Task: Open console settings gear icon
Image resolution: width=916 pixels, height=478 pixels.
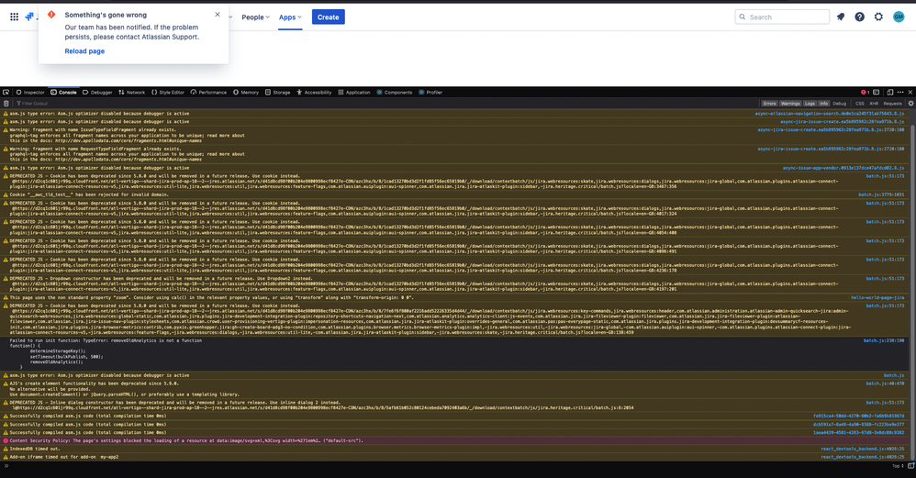Action: click(910, 104)
